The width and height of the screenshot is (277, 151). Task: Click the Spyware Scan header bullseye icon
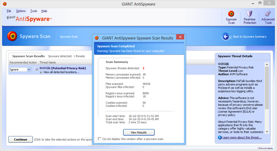[x=12, y=36]
